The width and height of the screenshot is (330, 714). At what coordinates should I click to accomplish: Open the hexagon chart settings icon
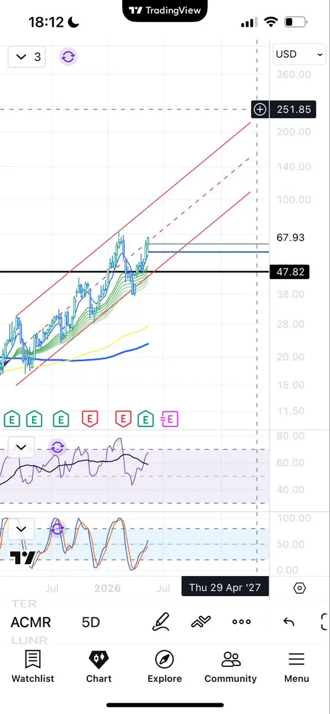coord(300,588)
